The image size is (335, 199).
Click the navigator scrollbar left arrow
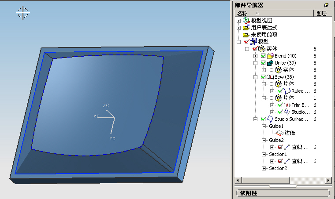tap(238, 180)
